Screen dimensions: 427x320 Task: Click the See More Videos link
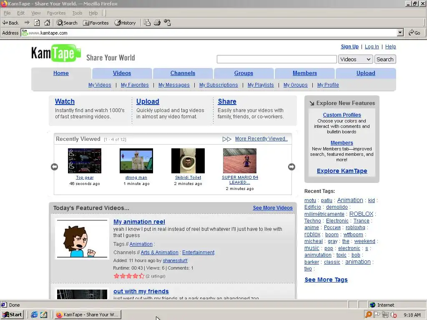click(x=273, y=208)
